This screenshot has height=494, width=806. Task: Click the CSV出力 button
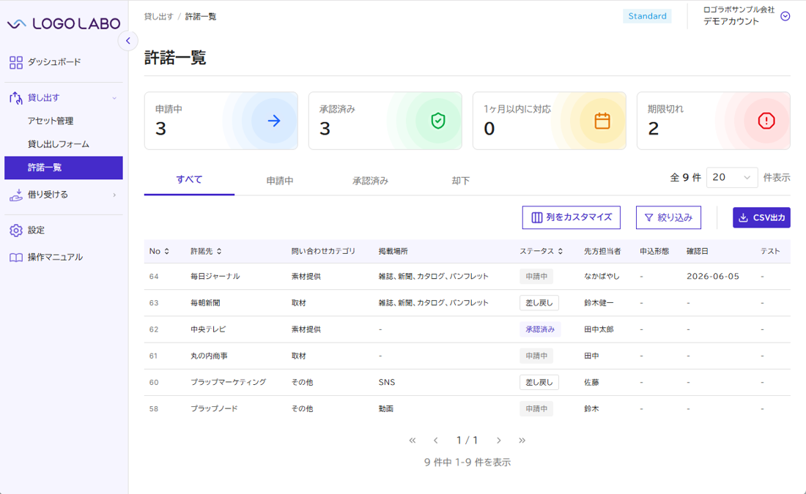761,217
